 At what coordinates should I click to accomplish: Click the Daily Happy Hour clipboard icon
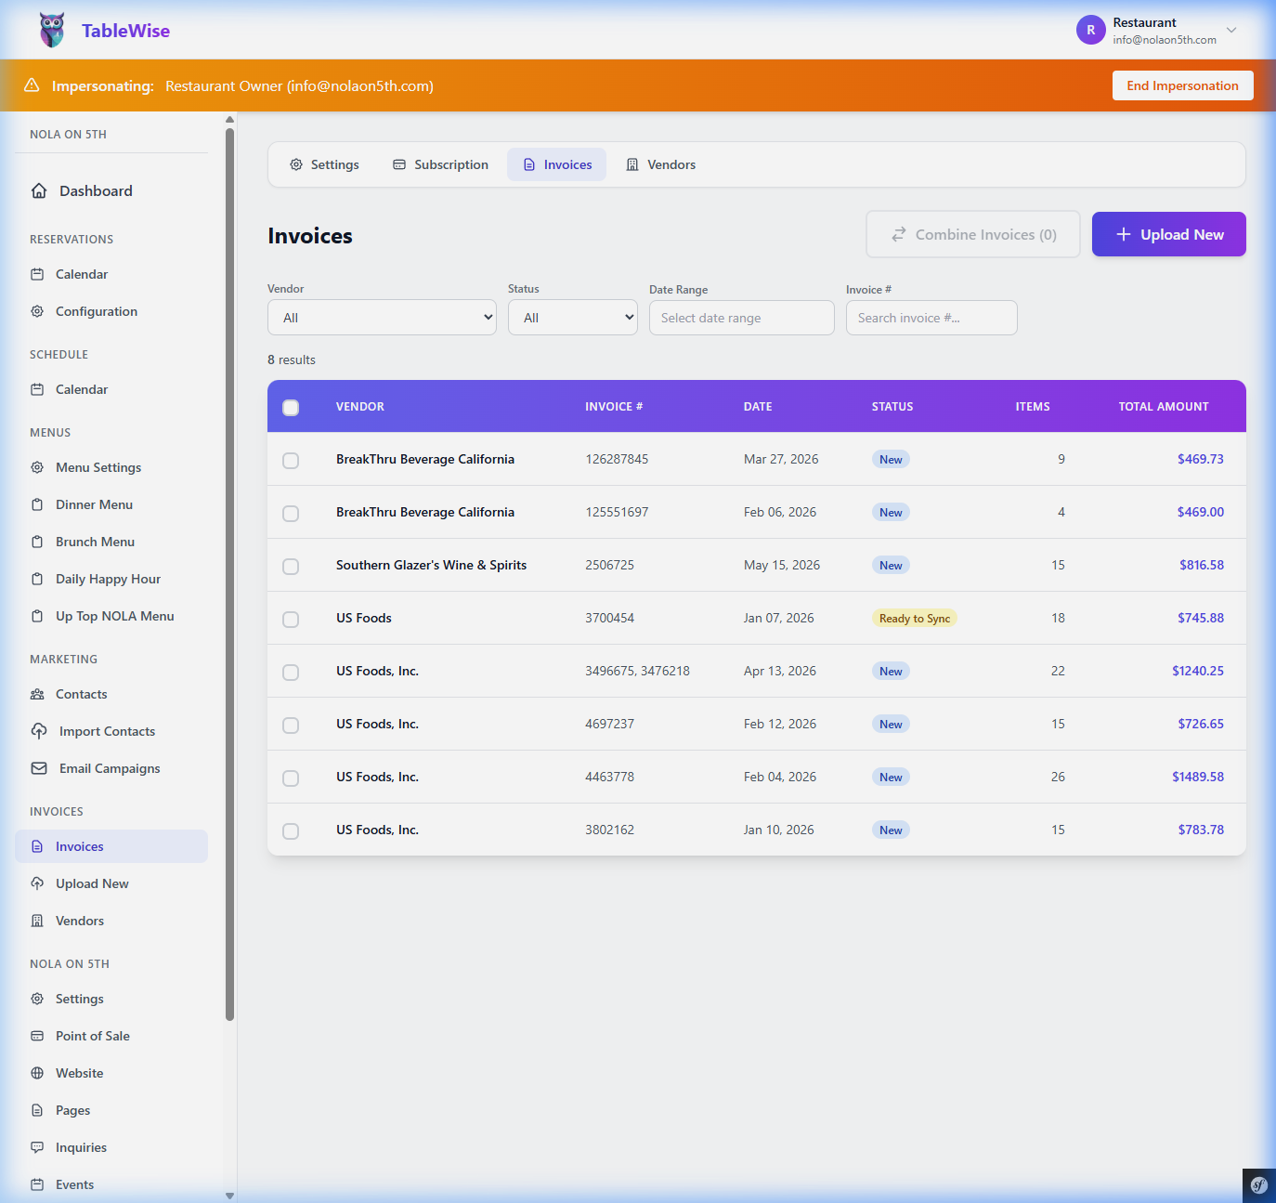(x=37, y=579)
